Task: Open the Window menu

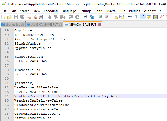Action: [150, 11]
